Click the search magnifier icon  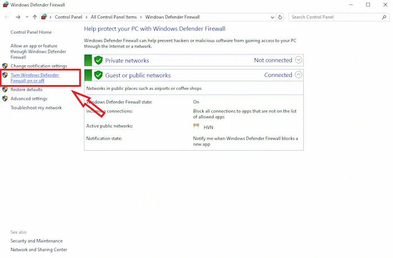(384, 17)
